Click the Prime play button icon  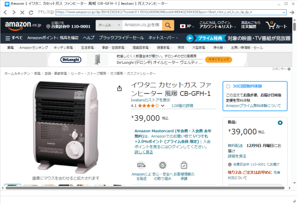190,38
